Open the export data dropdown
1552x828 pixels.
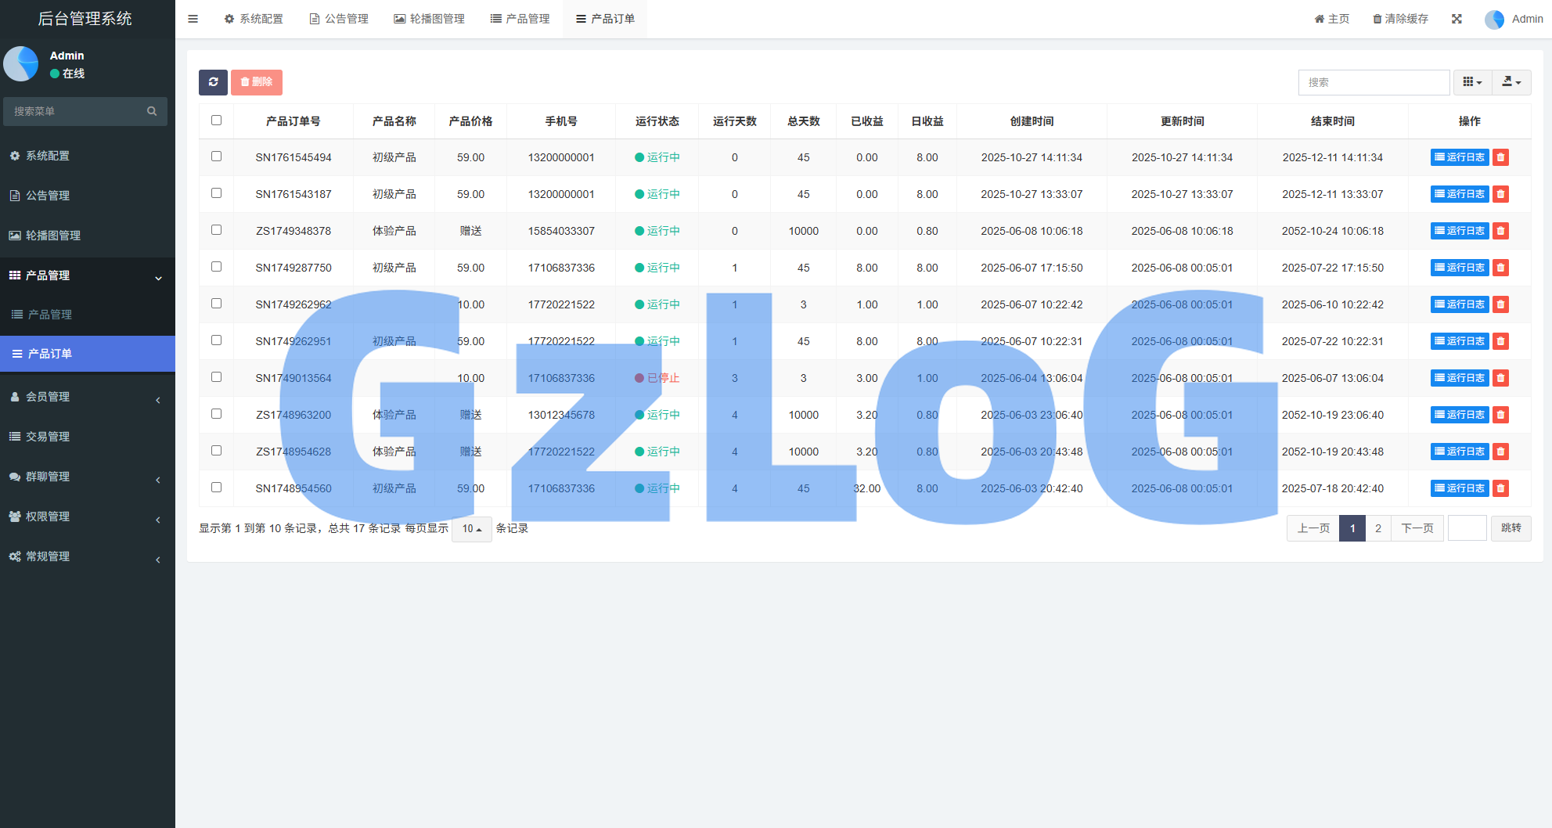[x=1511, y=82]
